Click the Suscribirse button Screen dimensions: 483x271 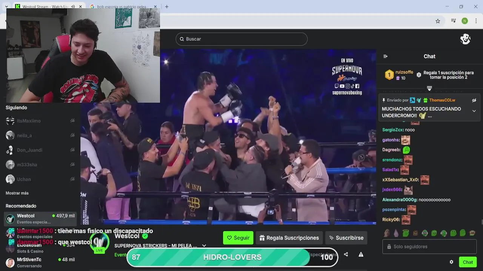(x=346, y=238)
